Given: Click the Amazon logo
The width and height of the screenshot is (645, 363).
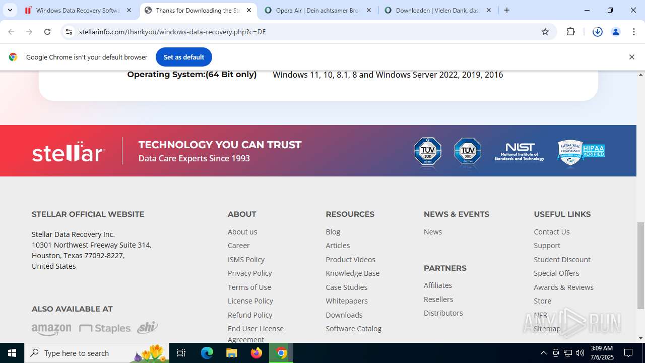Looking at the screenshot, I should coord(51,329).
